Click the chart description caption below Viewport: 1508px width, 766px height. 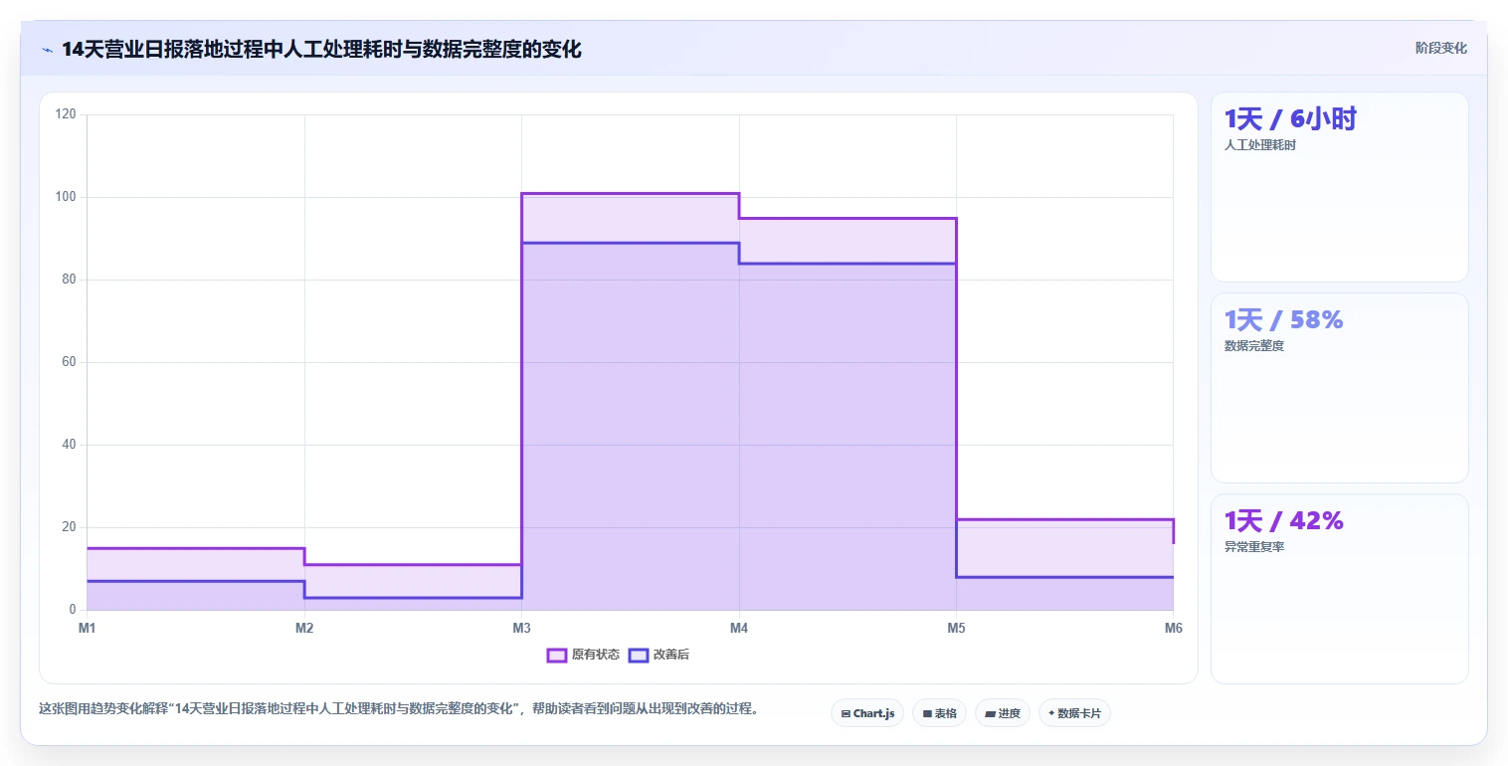(x=399, y=709)
